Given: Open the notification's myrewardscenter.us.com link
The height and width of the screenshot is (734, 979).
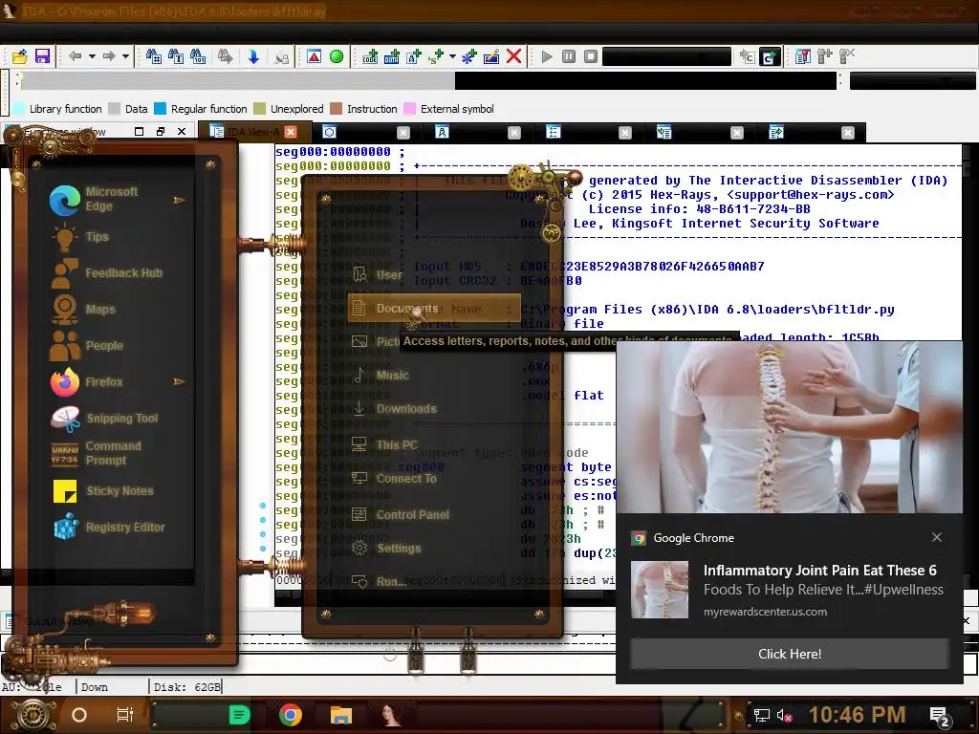Looking at the screenshot, I should click(x=765, y=612).
